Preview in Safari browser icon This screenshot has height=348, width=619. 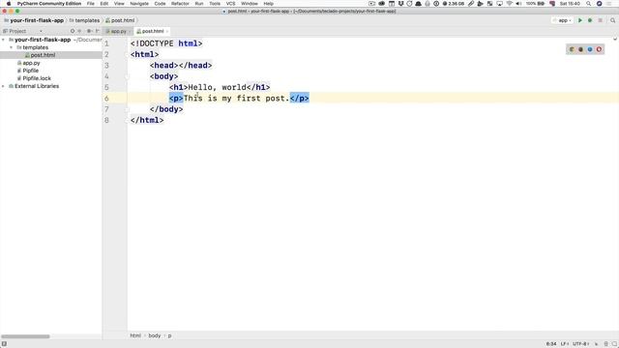tap(590, 49)
